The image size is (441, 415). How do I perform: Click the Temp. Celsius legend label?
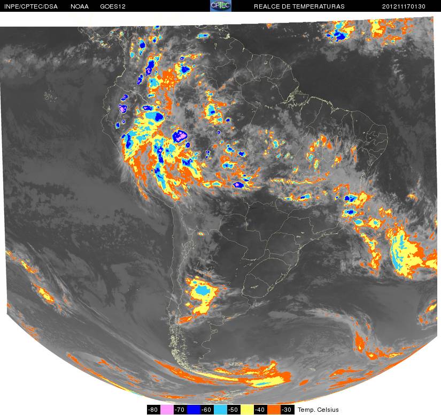pyautogui.click(x=318, y=410)
